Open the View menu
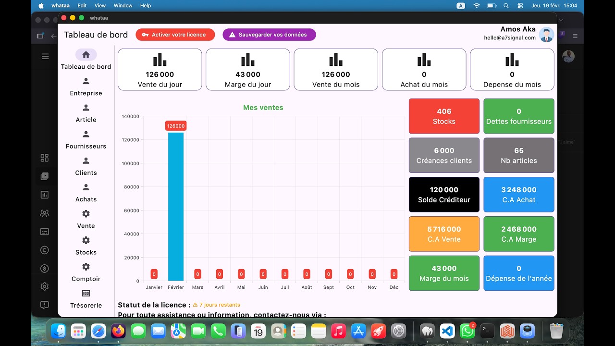 click(100, 6)
